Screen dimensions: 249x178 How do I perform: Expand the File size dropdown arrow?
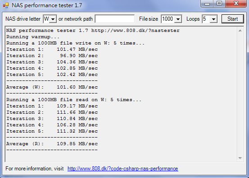point(178,19)
